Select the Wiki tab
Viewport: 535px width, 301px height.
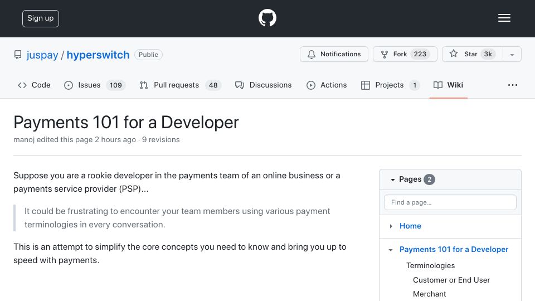click(448, 85)
